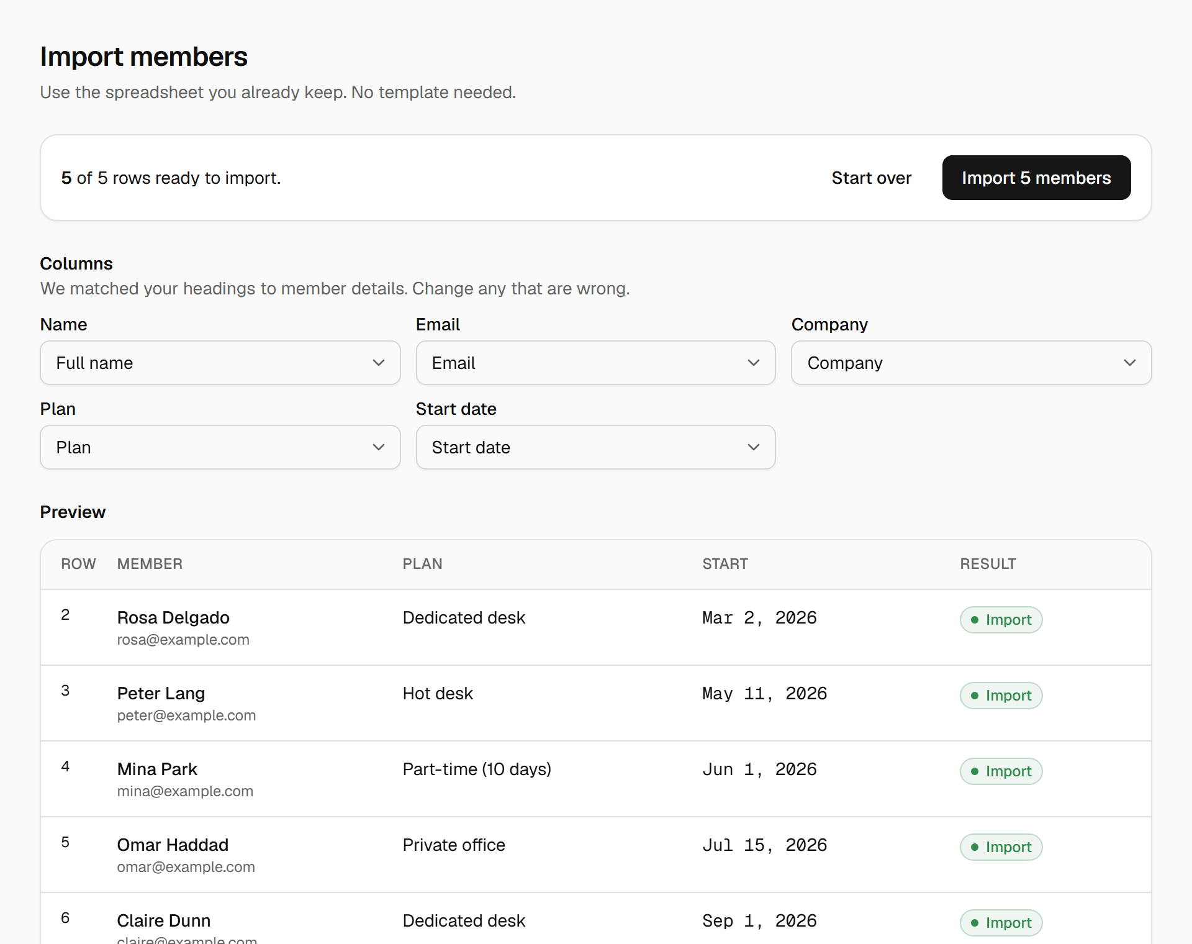The width and height of the screenshot is (1192, 944).
Task: Click the PLAN column header
Action: tap(422, 564)
